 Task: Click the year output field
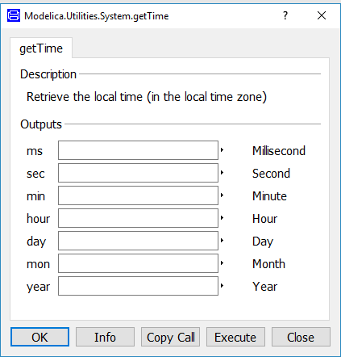click(x=138, y=286)
